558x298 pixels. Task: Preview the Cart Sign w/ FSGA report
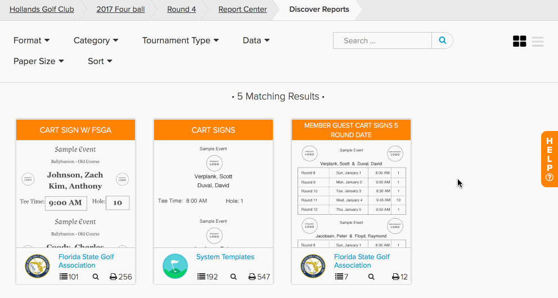(x=96, y=277)
